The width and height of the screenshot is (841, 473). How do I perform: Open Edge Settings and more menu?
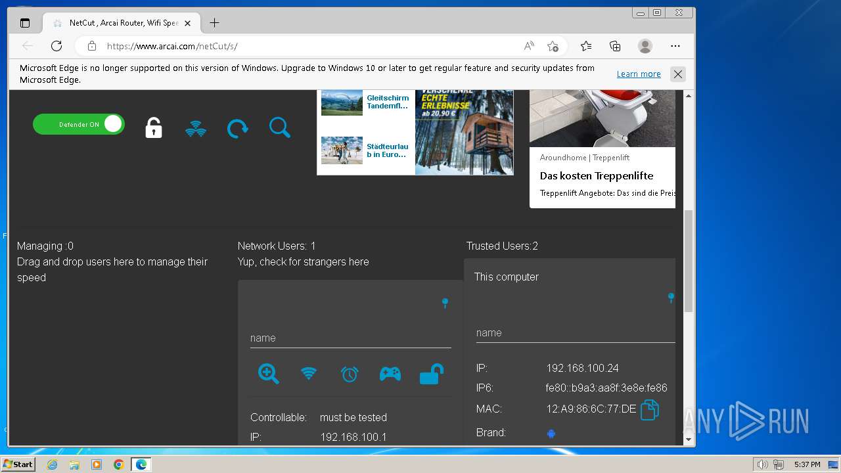[675, 46]
